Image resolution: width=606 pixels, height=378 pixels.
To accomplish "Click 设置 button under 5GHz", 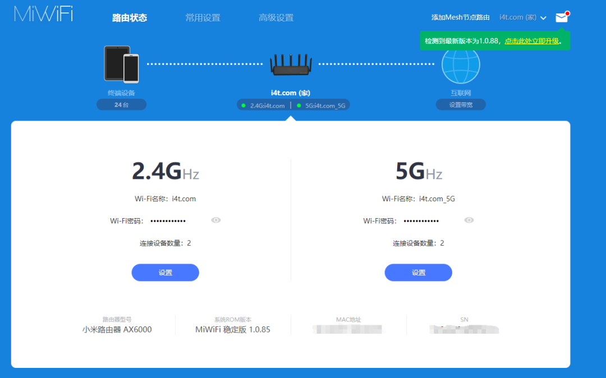I will [x=418, y=273].
